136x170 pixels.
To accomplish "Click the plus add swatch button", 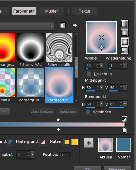I will pyautogui.click(x=89, y=143).
